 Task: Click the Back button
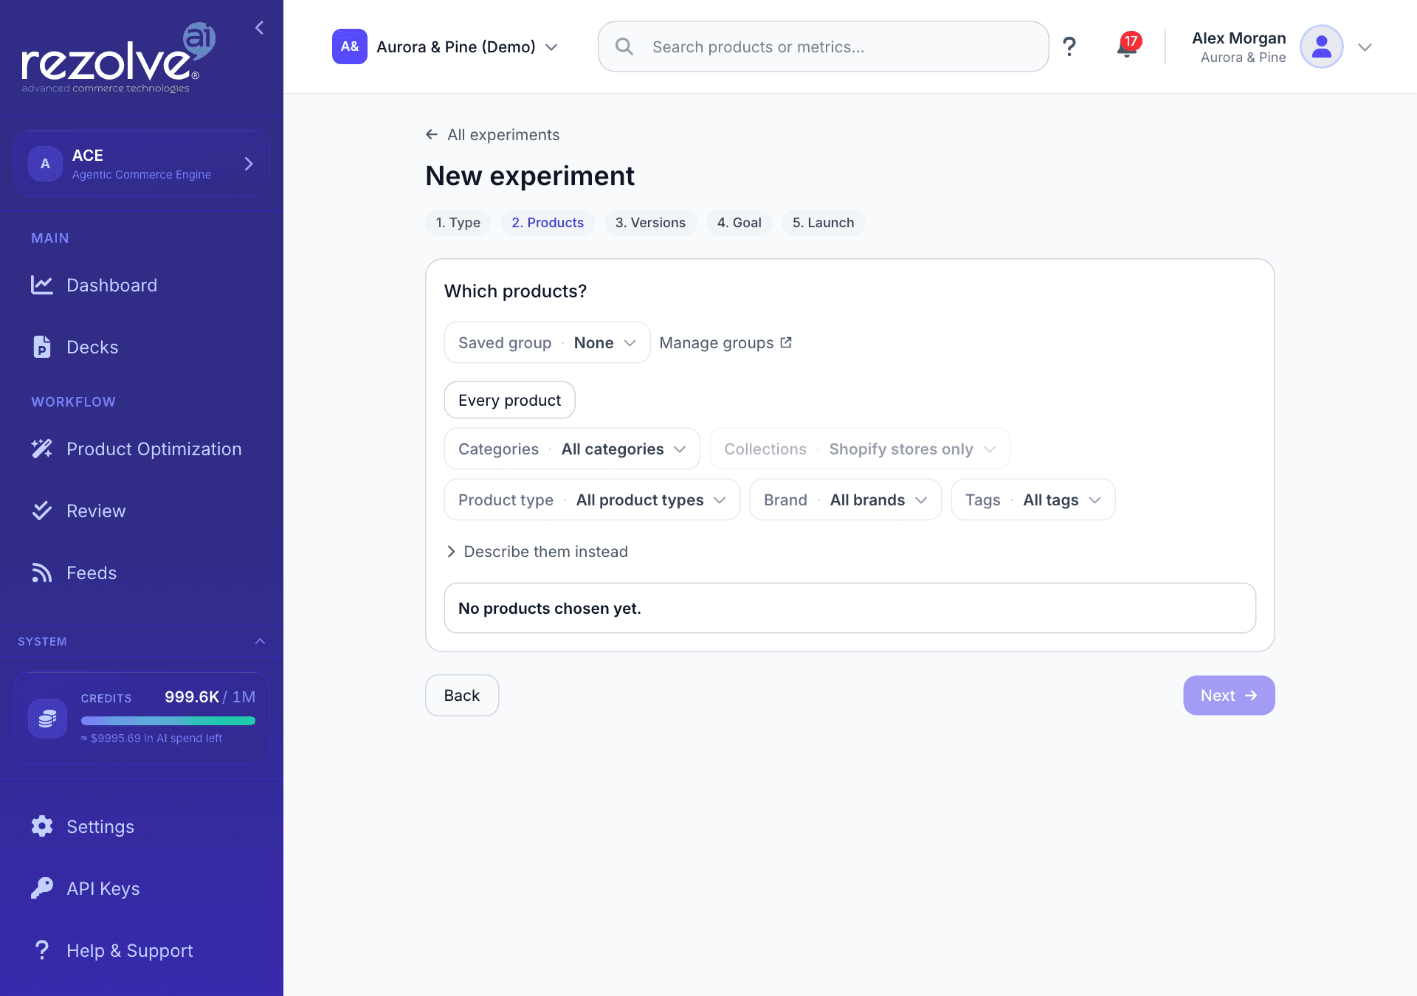[x=462, y=695]
